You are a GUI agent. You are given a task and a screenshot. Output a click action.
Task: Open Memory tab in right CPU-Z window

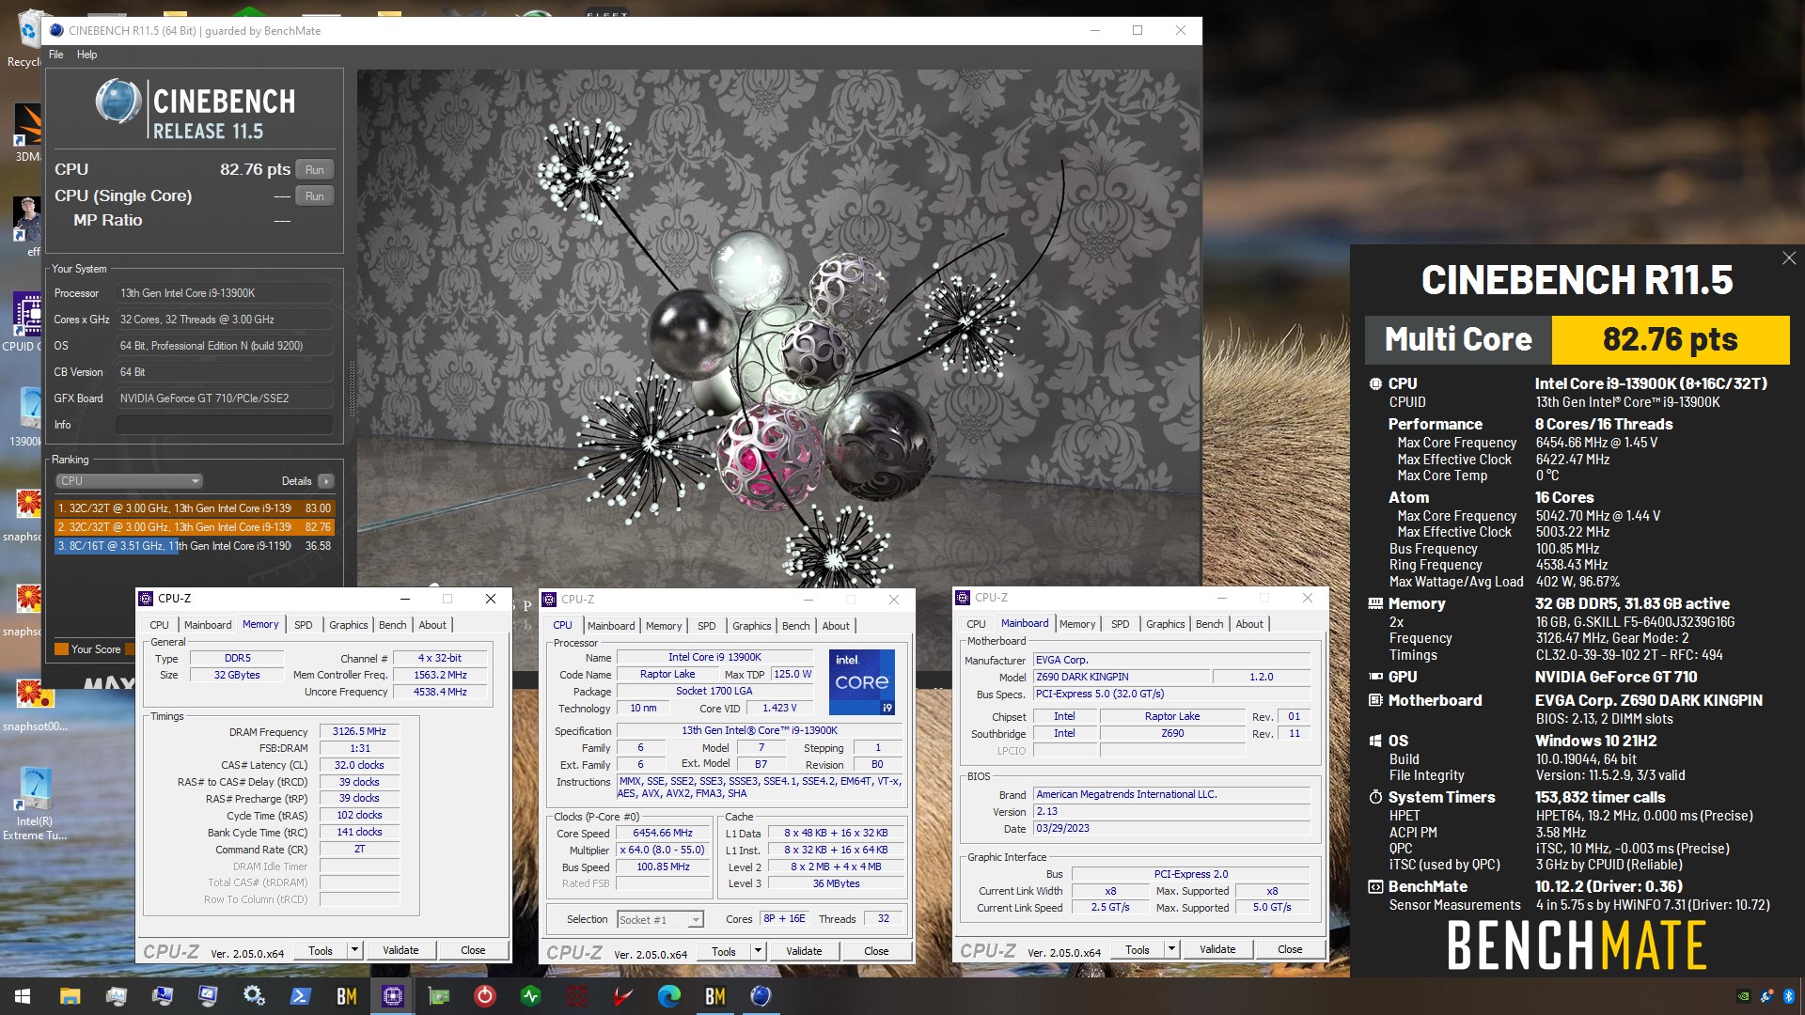point(1077,624)
